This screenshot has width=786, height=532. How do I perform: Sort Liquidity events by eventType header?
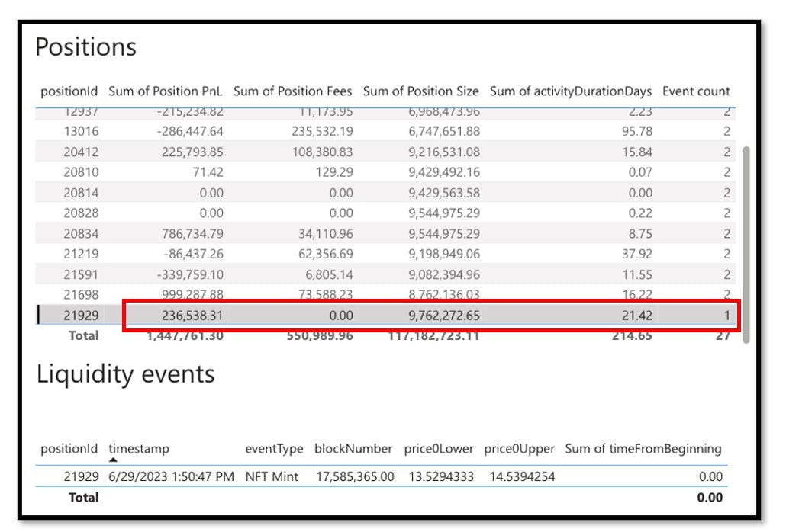275,450
